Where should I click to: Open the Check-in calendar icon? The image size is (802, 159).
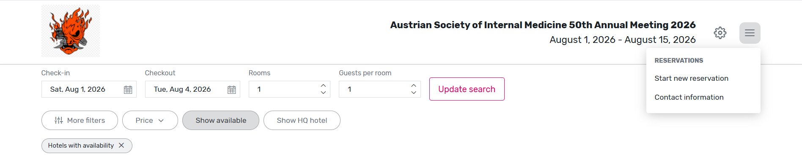click(128, 90)
